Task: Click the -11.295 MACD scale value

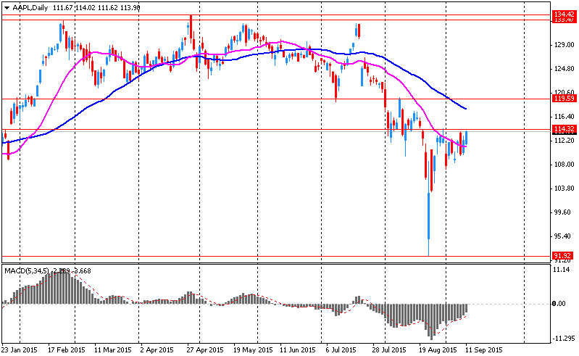Action: 563,339
